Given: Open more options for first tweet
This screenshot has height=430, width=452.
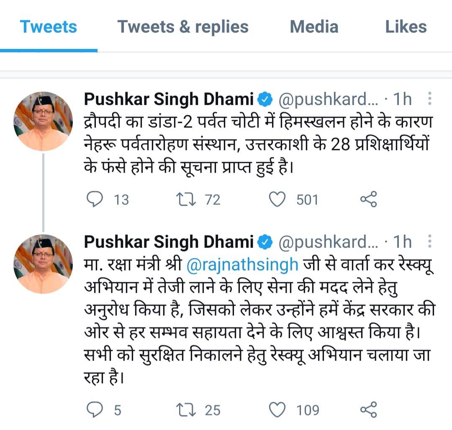Looking at the screenshot, I should point(429,100).
